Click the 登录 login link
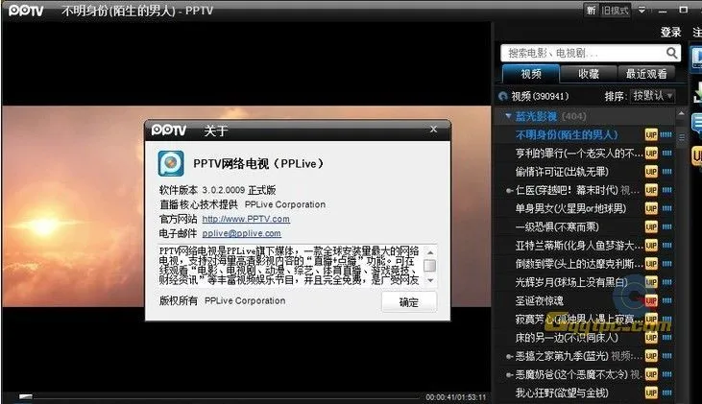702x404 pixels. pyautogui.click(x=670, y=33)
